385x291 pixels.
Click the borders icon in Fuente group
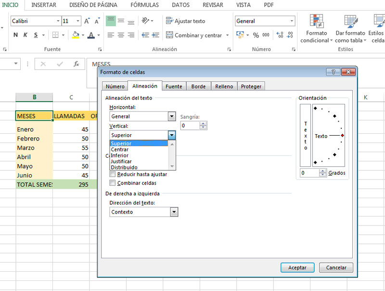coord(55,35)
